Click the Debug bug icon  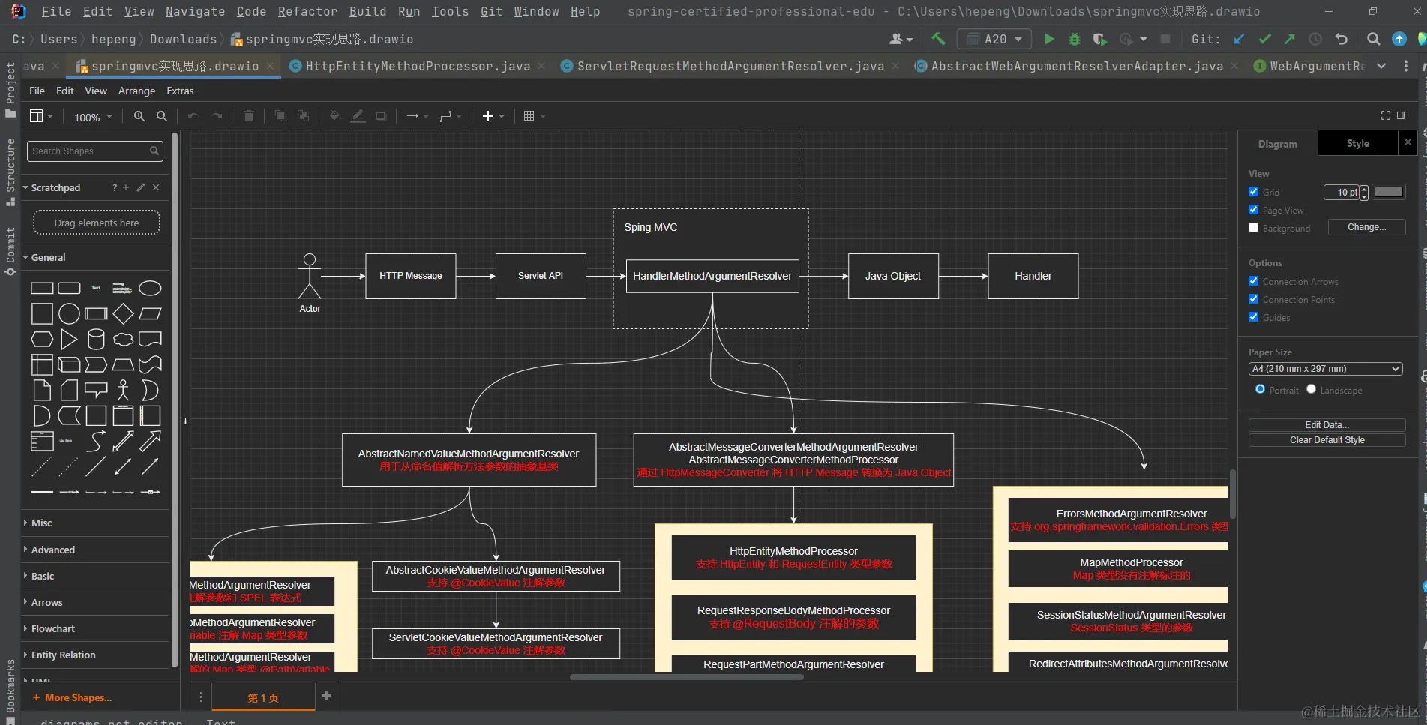pos(1075,39)
